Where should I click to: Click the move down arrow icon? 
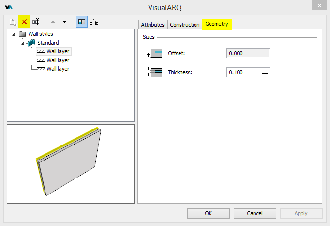[x=65, y=22]
